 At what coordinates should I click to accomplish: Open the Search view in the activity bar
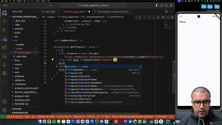[x=5, y=22]
